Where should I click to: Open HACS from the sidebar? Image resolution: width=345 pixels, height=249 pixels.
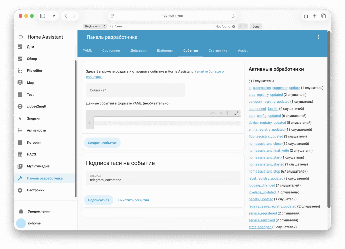click(x=31, y=154)
